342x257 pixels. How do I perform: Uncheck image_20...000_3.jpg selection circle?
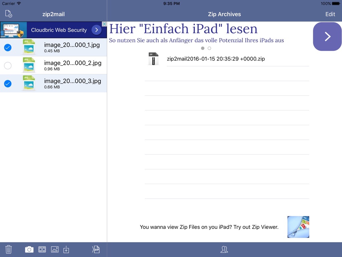tap(8, 84)
